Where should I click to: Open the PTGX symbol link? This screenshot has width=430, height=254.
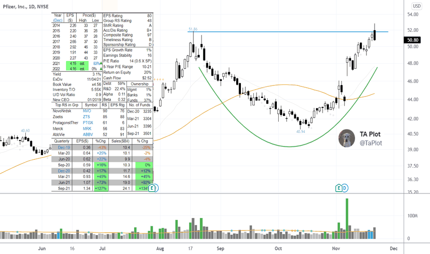[88, 123]
